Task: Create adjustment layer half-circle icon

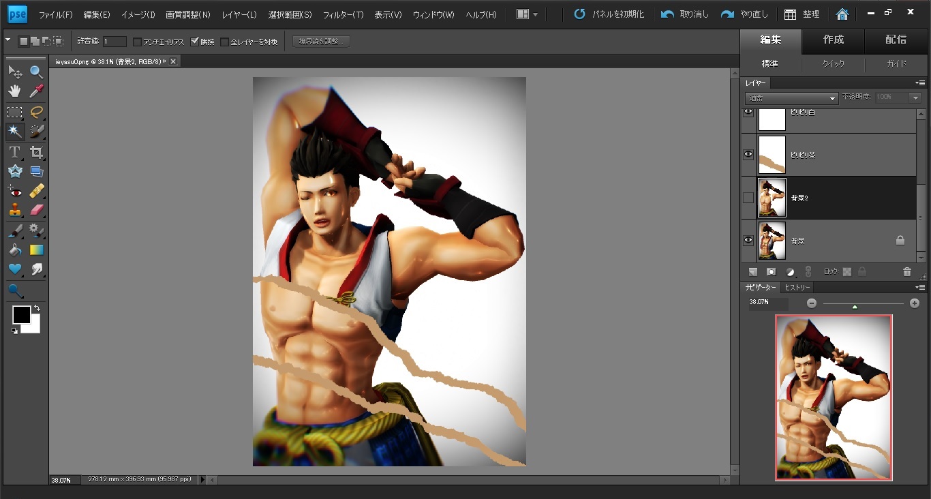Action: click(x=790, y=271)
